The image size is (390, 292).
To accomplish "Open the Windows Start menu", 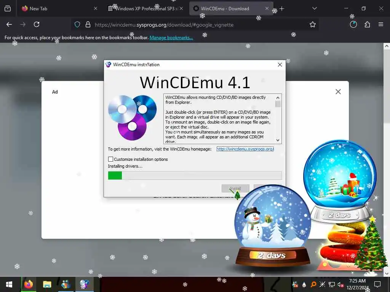I will [9, 284].
